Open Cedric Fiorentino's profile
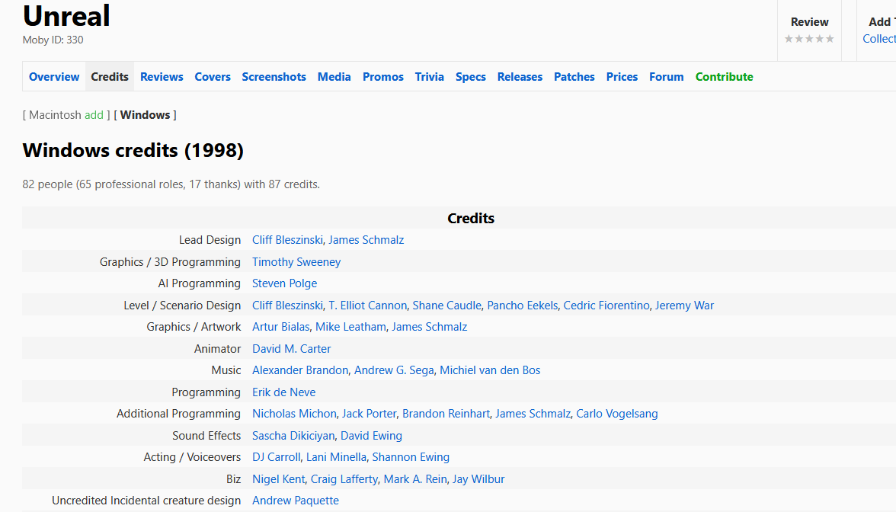Screen dimensions: 896x512 coord(606,305)
